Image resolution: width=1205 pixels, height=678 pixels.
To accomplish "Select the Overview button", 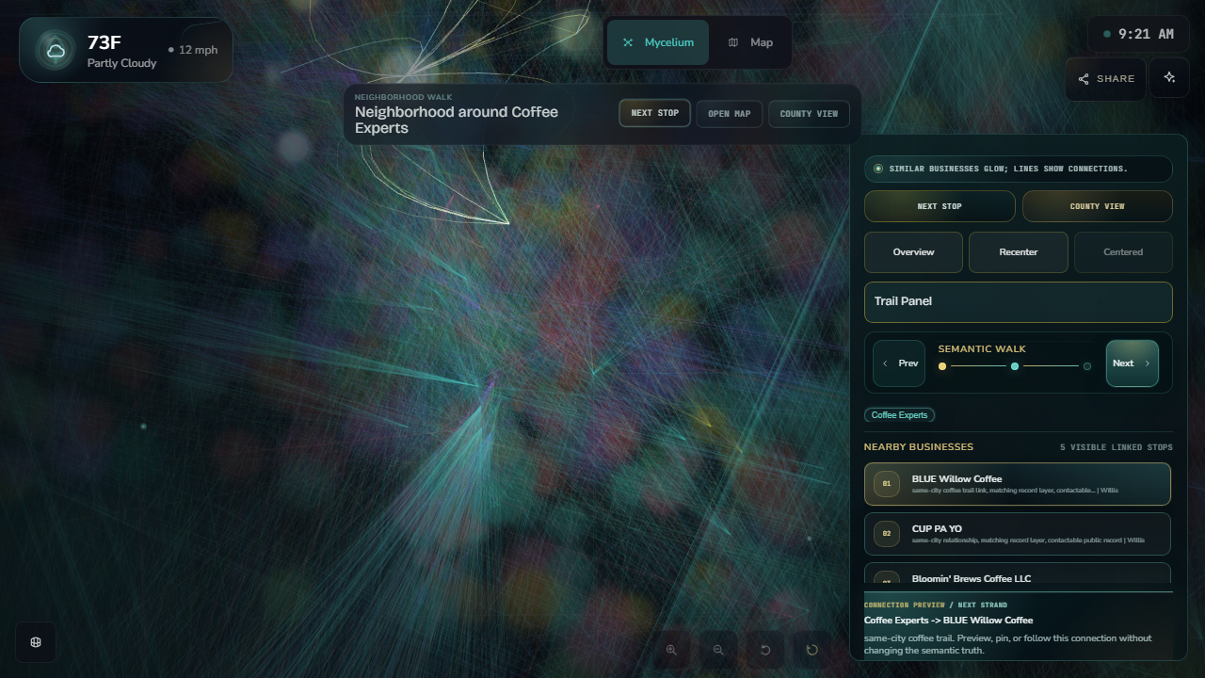I will point(913,252).
